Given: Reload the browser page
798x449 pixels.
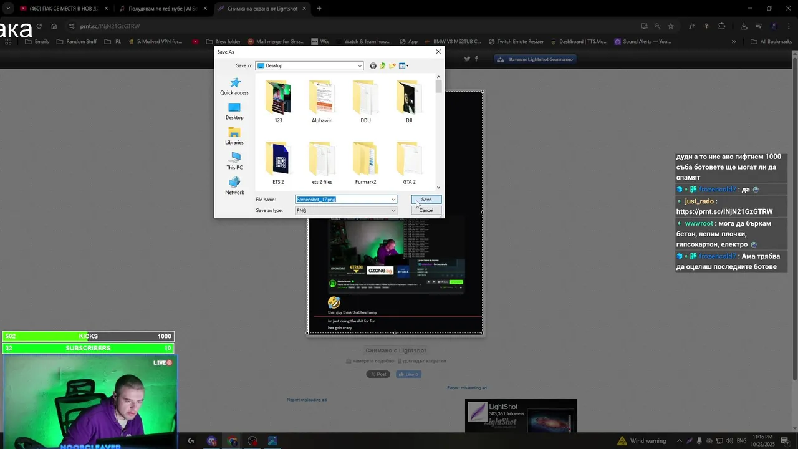Looking at the screenshot, I should coord(39,26).
